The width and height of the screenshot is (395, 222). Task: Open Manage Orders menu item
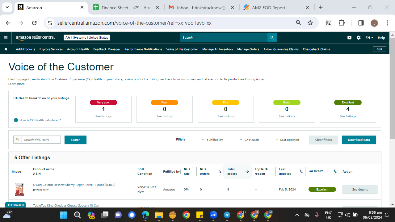(248, 49)
